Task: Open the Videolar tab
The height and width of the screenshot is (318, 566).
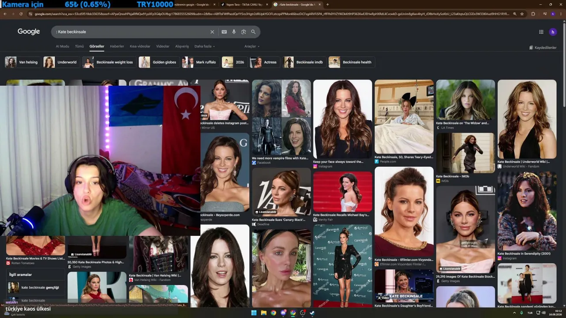Action: 163,46
